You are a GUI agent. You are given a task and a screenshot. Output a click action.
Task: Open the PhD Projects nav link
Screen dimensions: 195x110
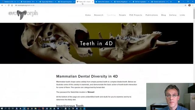(136, 15)
